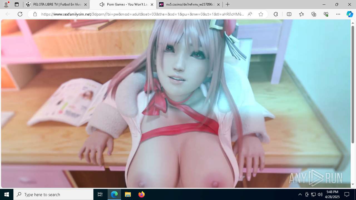Restore down the Edge window
Screen dimensions: 356x200
(x=337, y=4)
